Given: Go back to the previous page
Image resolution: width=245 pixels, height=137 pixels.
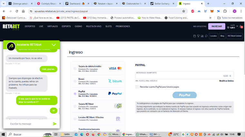Looking at the screenshot, I should click(x=4, y=11).
